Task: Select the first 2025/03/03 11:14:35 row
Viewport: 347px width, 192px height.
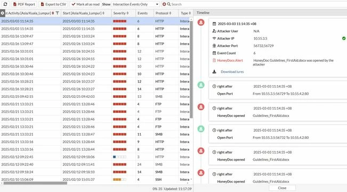Action: click(95, 21)
